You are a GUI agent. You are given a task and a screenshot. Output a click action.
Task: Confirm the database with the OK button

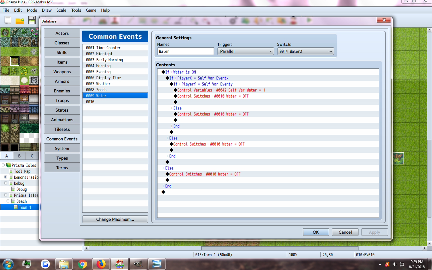point(316,232)
